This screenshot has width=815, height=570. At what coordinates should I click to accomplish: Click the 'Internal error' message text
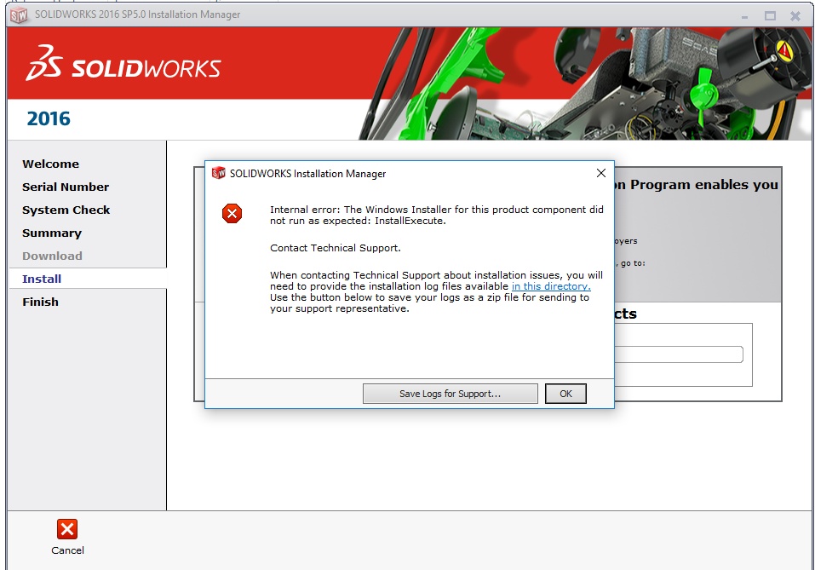click(x=437, y=215)
